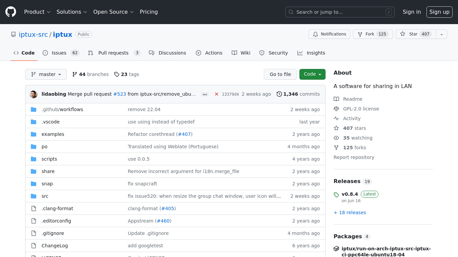Open the .github/workflows folder
The height and width of the screenshot is (257, 458).
point(62,109)
